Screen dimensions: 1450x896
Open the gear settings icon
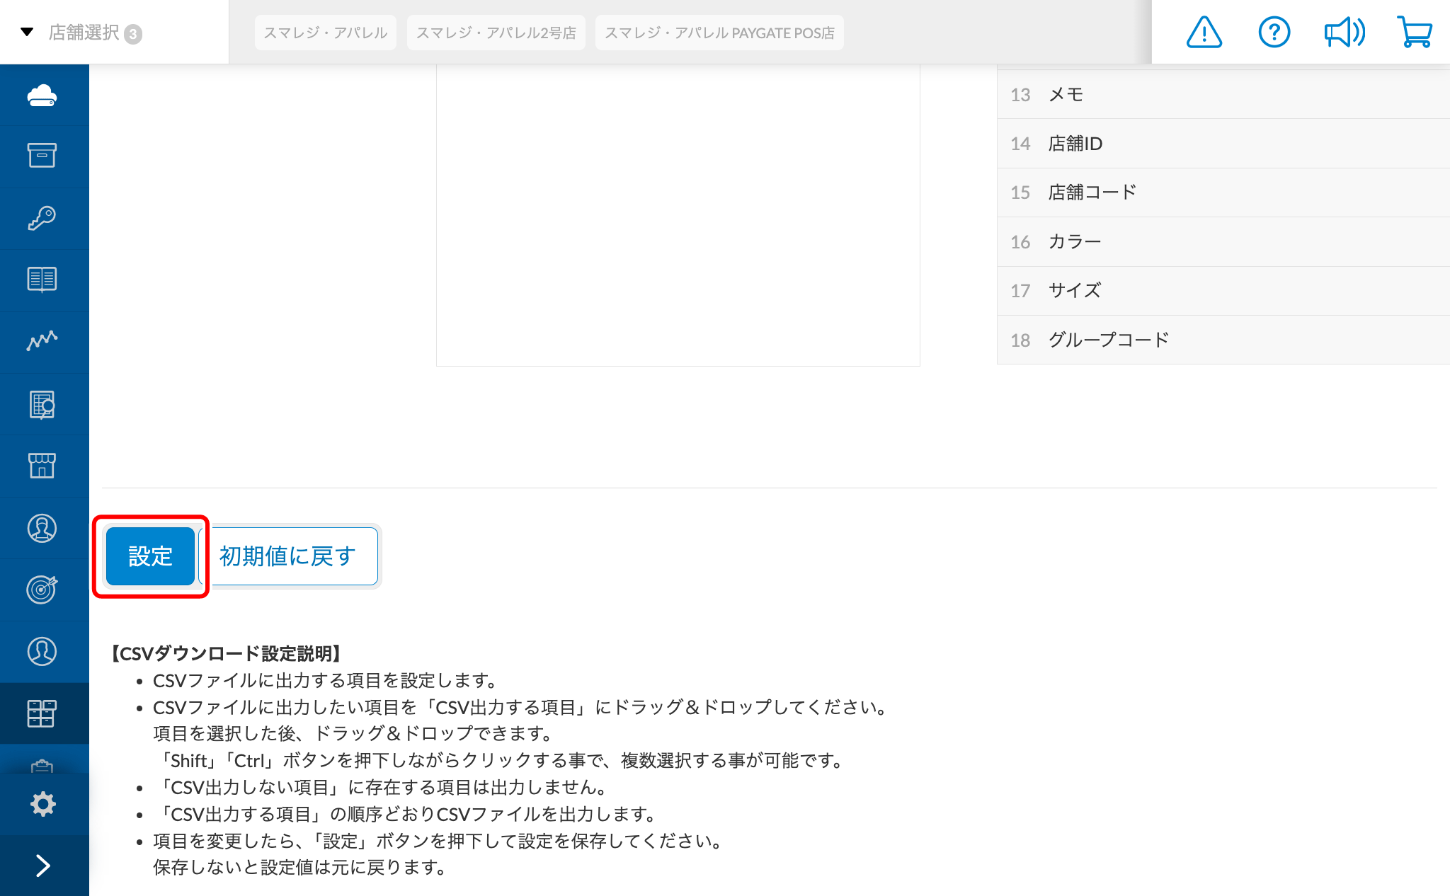click(x=42, y=804)
